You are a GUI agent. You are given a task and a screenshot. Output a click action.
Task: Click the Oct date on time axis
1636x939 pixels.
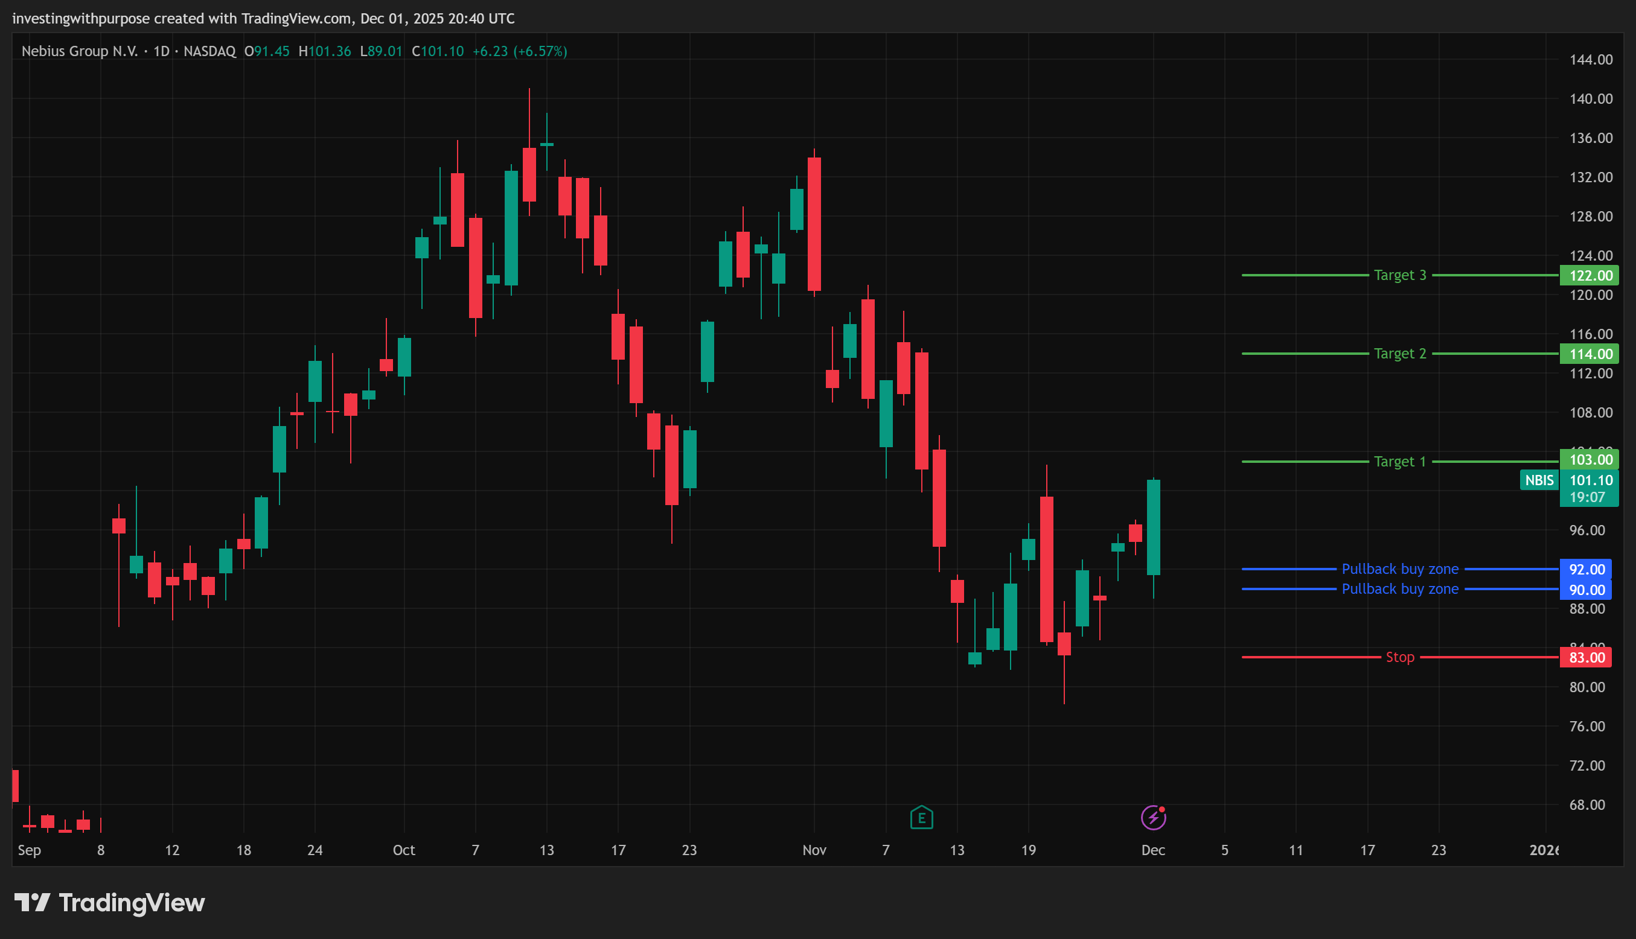[404, 850]
